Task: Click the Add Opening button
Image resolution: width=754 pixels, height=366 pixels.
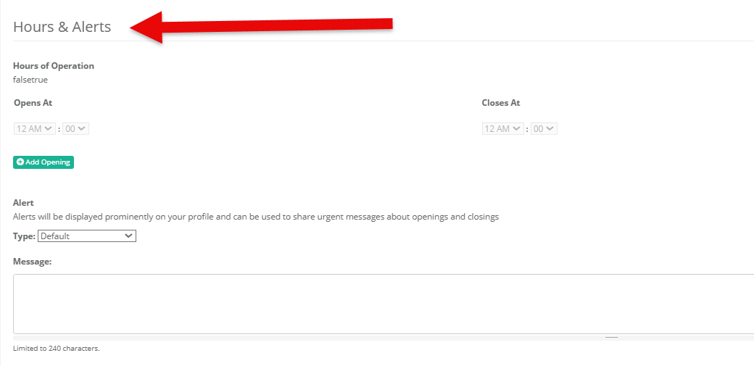Action: click(x=43, y=162)
